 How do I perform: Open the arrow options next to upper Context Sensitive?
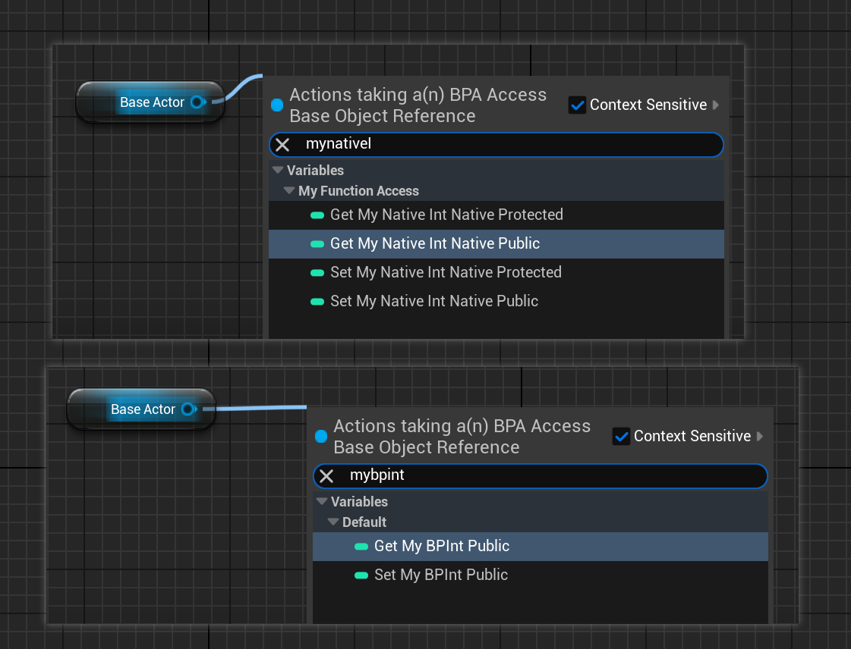(716, 105)
